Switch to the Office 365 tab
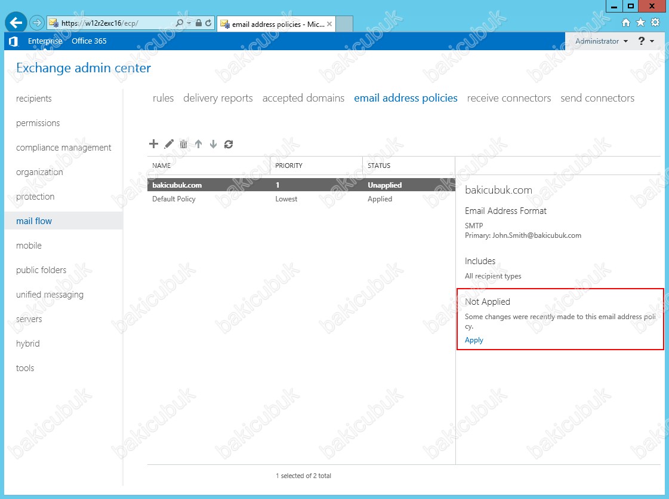The width and height of the screenshot is (669, 499). pyautogui.click(x=89, y=41)
